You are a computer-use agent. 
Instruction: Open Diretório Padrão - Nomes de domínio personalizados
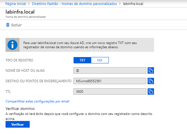coord(74,4)
